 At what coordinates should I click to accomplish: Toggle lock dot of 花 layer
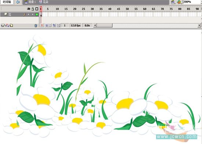coord(33,14)
